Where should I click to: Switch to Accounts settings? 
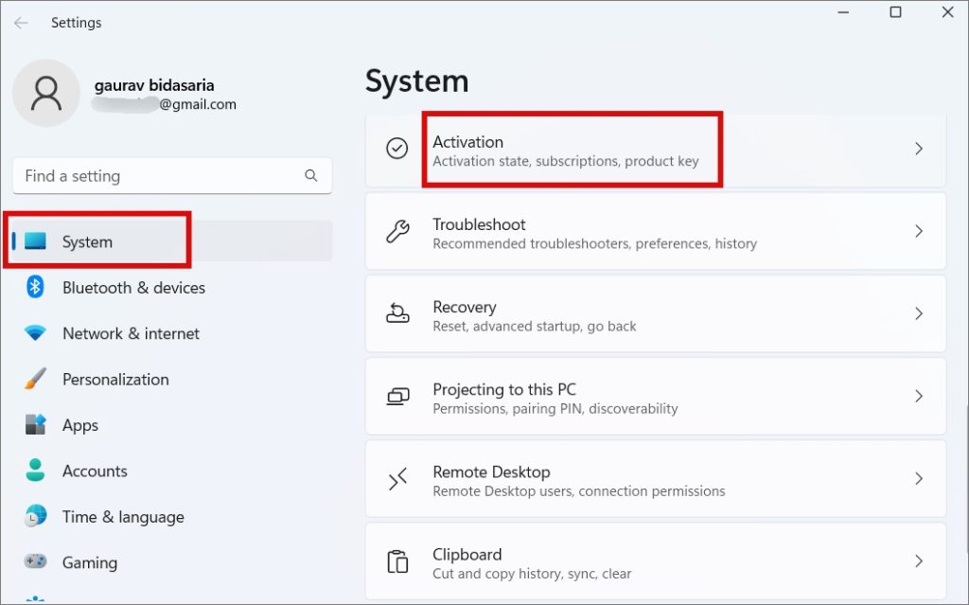(x=172, y=471)
